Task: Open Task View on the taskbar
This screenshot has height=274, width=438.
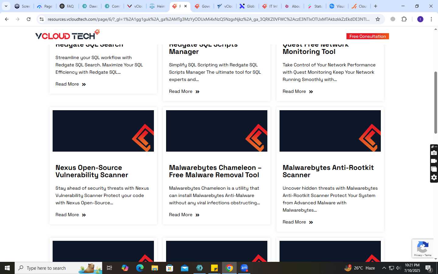Action: (109, 268)
